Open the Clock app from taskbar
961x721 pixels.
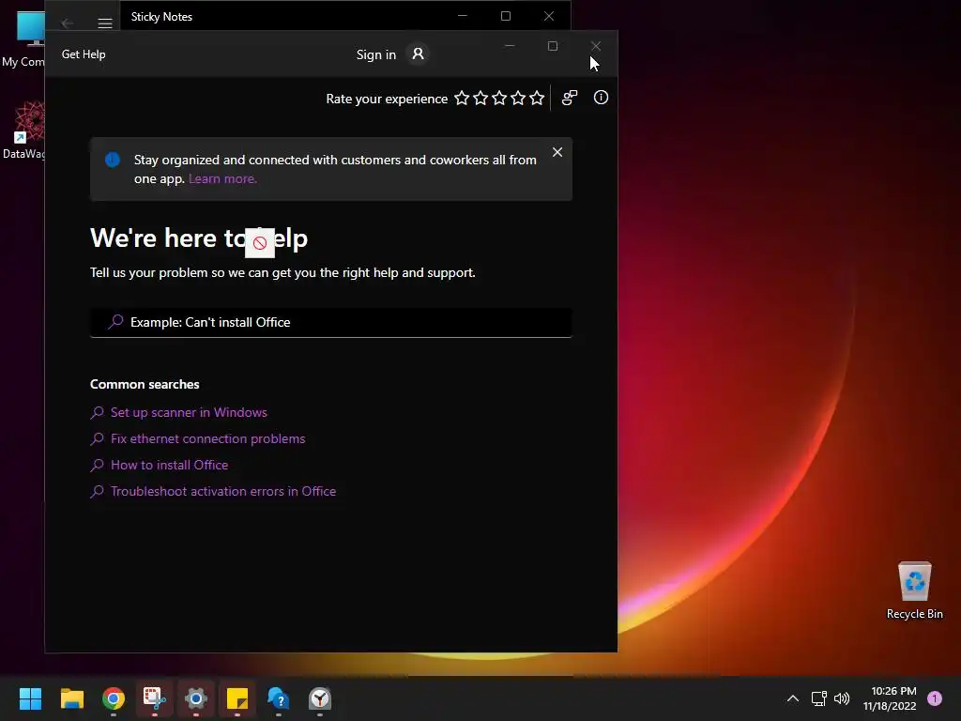coord(320,698)
